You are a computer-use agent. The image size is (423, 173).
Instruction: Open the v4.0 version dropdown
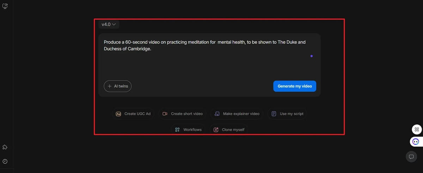[109, 24]
